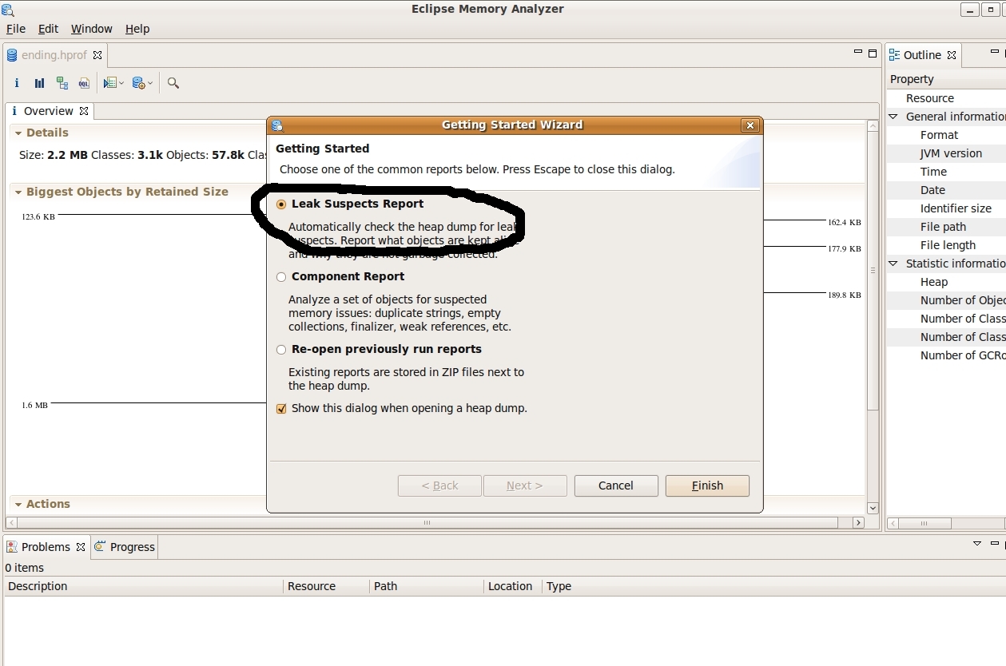Click the Resource column header in Problems
Image resolution: width=1006 pixels, height=666 pixels.
[327, 586]
